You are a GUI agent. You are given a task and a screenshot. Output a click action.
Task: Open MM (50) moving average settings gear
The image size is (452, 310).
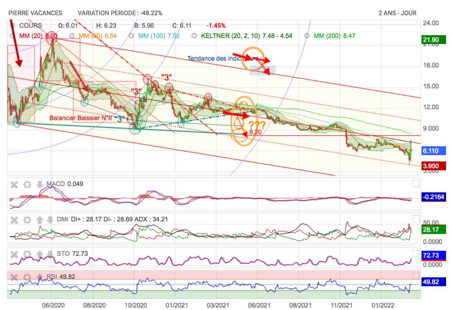[x=72, y=36]
